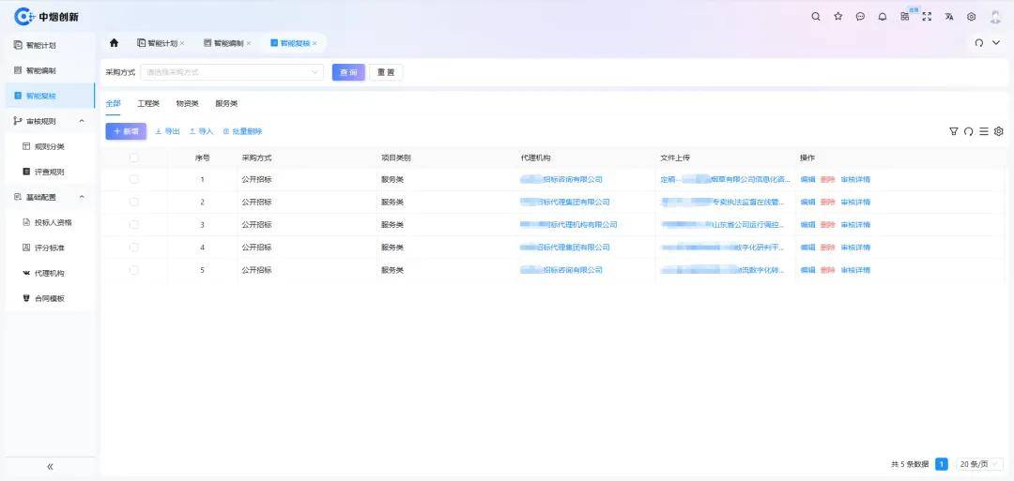
Task: Open the notification bell icon
Action: click(x=882, y=17)
